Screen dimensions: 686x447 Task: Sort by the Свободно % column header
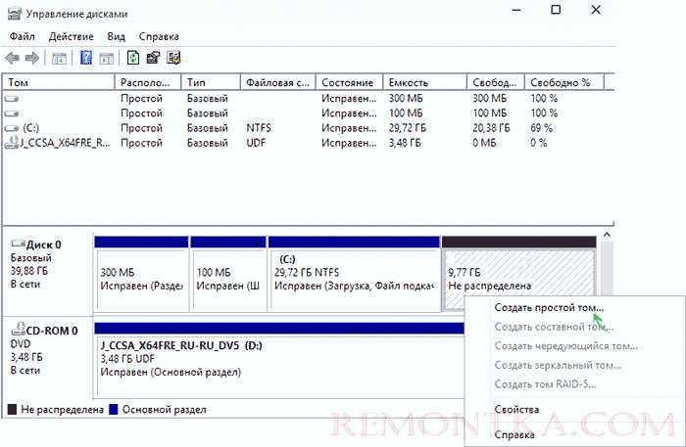[x=564, y=82]
